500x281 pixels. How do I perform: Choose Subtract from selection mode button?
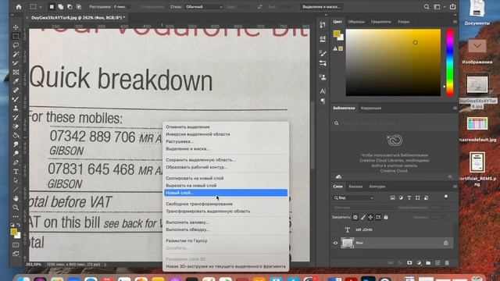tap(70, 7)
